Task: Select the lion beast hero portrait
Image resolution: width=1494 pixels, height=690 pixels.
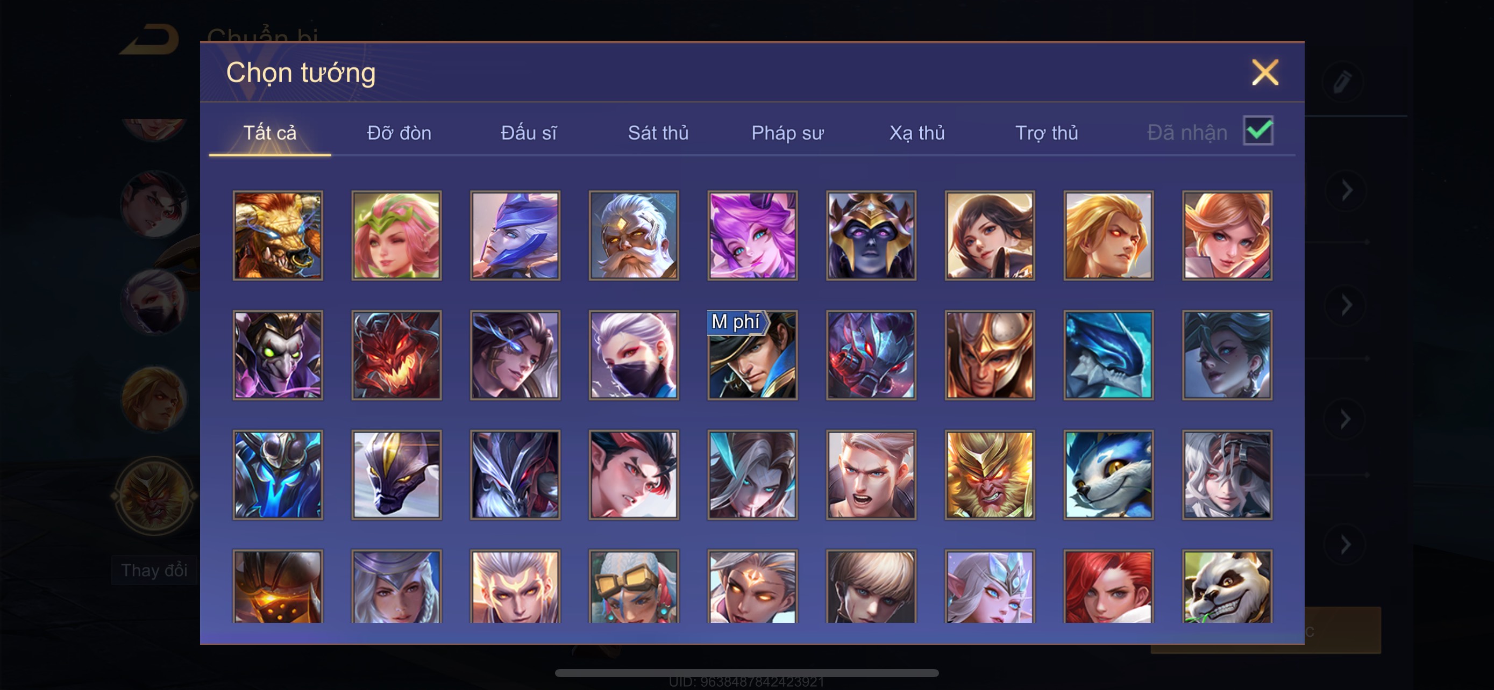Action: 278,235
